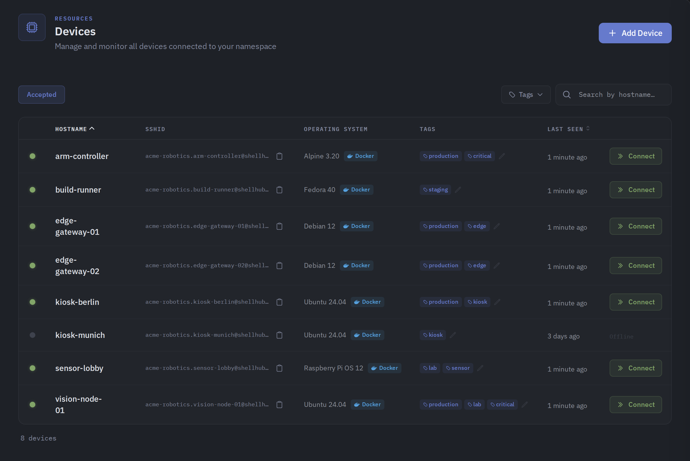Image resolution: width=690 pixels, height=461 pixels.
Task: Copy SSHID for build-runner
Action: pos(279,190)
